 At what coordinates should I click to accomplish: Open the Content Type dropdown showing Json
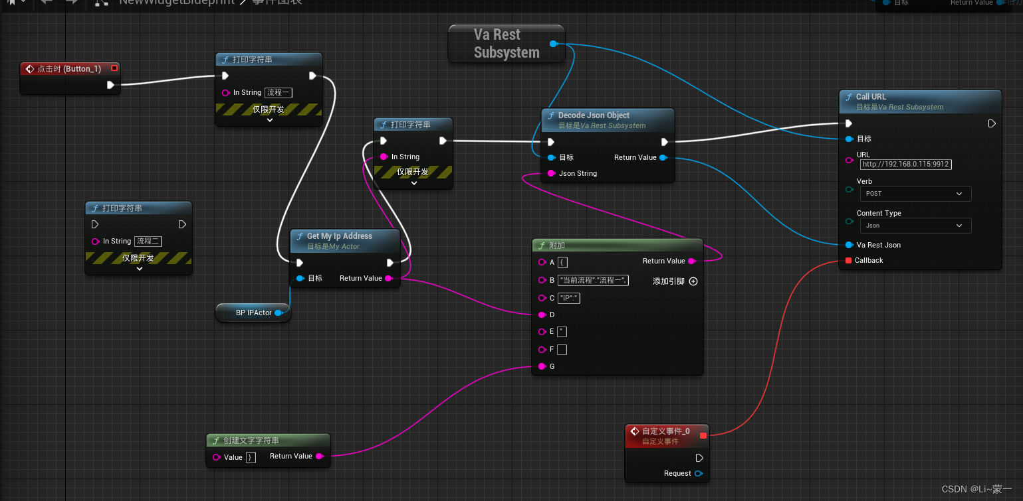pyautogui.click(x=915, y=226)
